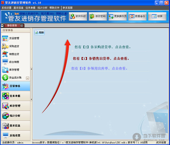This screenshot has width=170, height=145.
Task: Click 数据备份 data backup button
Action: [x=137, y=16]
